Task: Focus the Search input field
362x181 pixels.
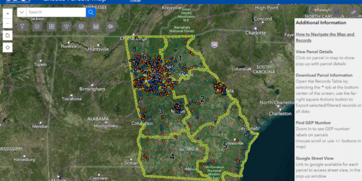Action: pyautogui.click(x=56, y=12)
